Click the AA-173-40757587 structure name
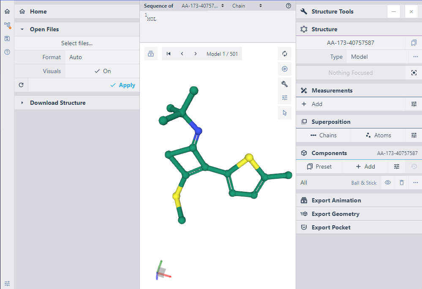This screenshot has width=422, height=289. [x=351, y=43]
